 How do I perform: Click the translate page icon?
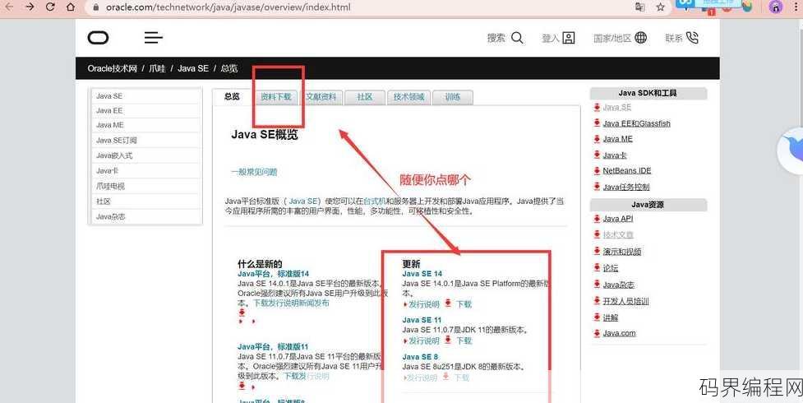point(640,7)
